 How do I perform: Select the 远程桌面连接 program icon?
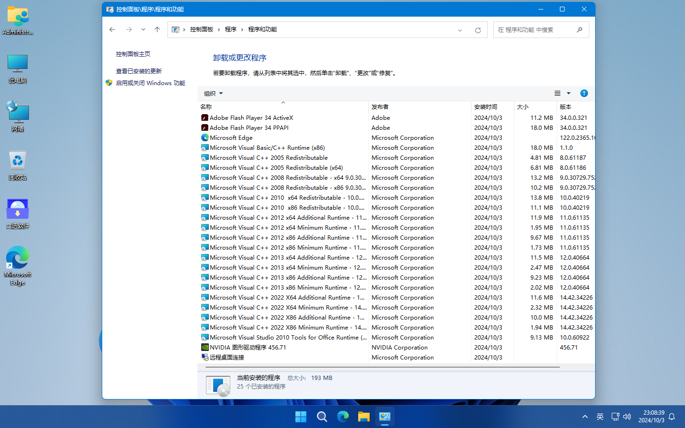pyautogui.click(x=205, y=358)
